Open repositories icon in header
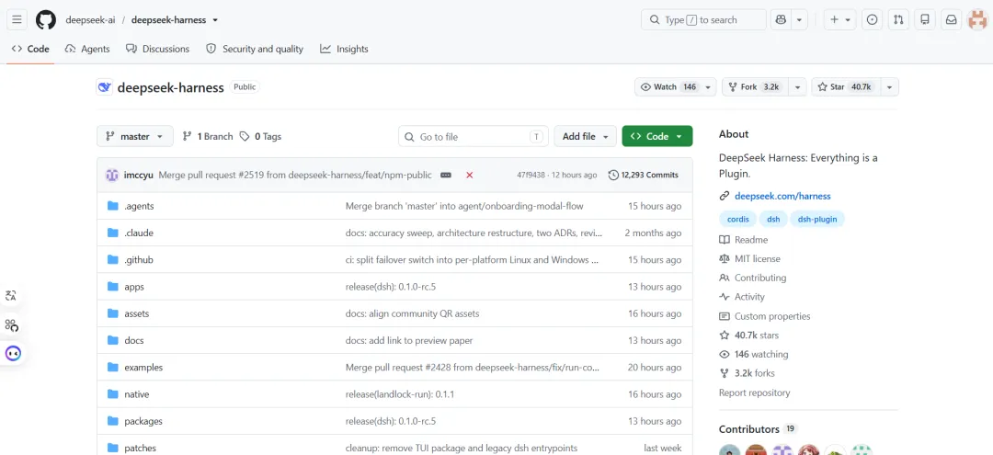This screenshot has height=455, width=993. [x=925, y=19]
